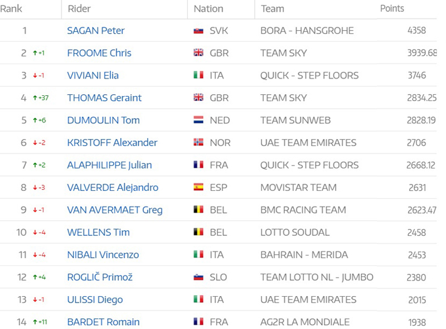The height and width of the screenshot is (329, 446).
Task: Click the Slovenia flag beside ROGLIČ Primož
Action: click(x=198, y=277)
